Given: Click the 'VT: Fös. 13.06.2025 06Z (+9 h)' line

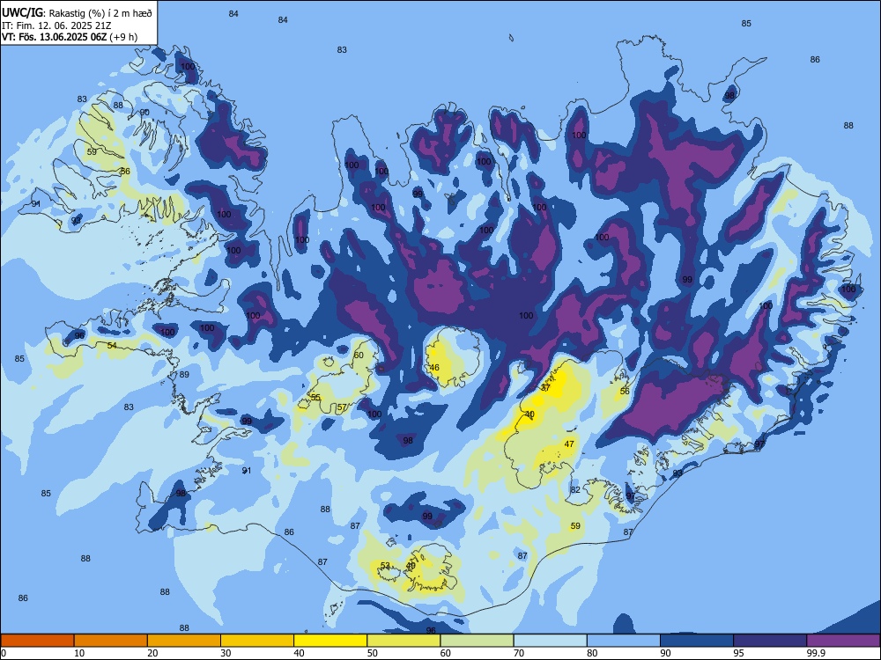Looking at the screenshot, I should click(70, 37).
